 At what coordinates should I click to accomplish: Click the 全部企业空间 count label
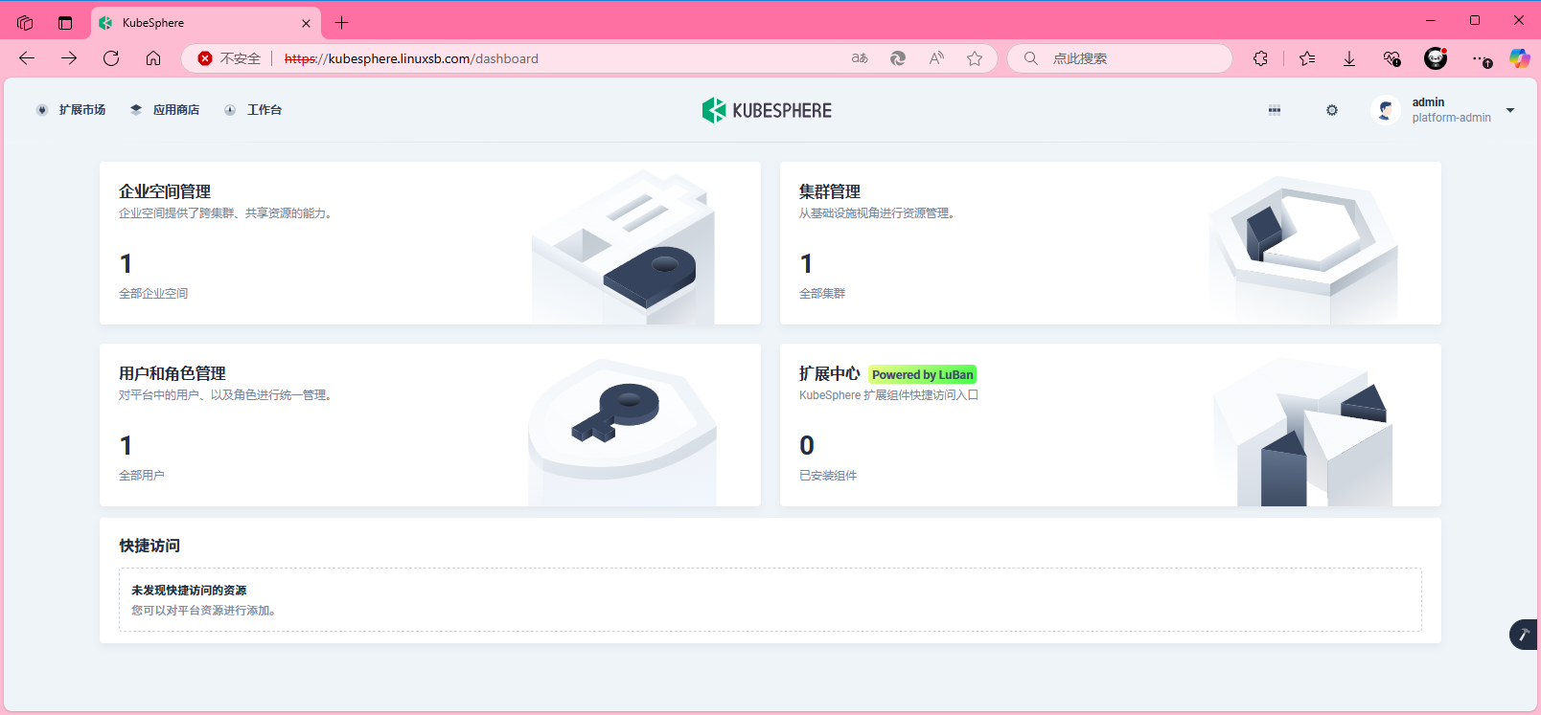tap(153, 294)
